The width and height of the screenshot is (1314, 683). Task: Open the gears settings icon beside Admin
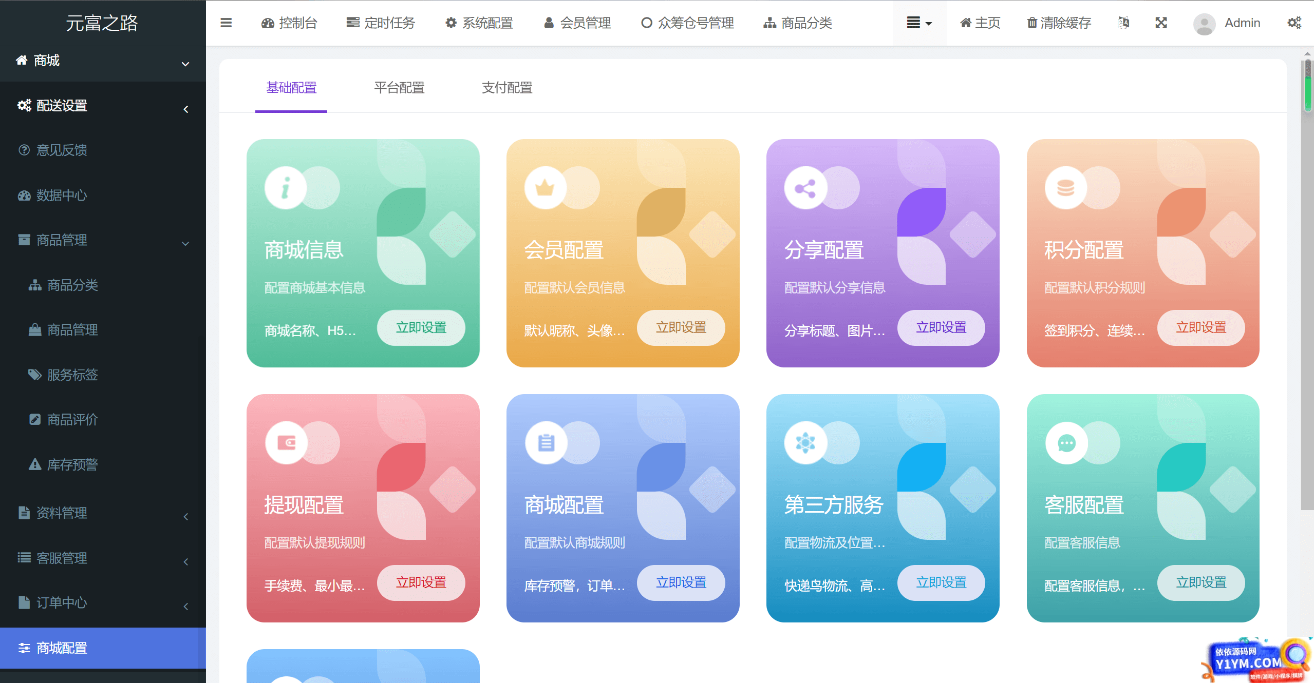coord(1294,23)
